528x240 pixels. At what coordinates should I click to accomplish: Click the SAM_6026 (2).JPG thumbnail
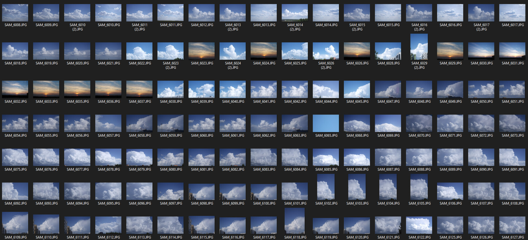[x=326, y=51]
